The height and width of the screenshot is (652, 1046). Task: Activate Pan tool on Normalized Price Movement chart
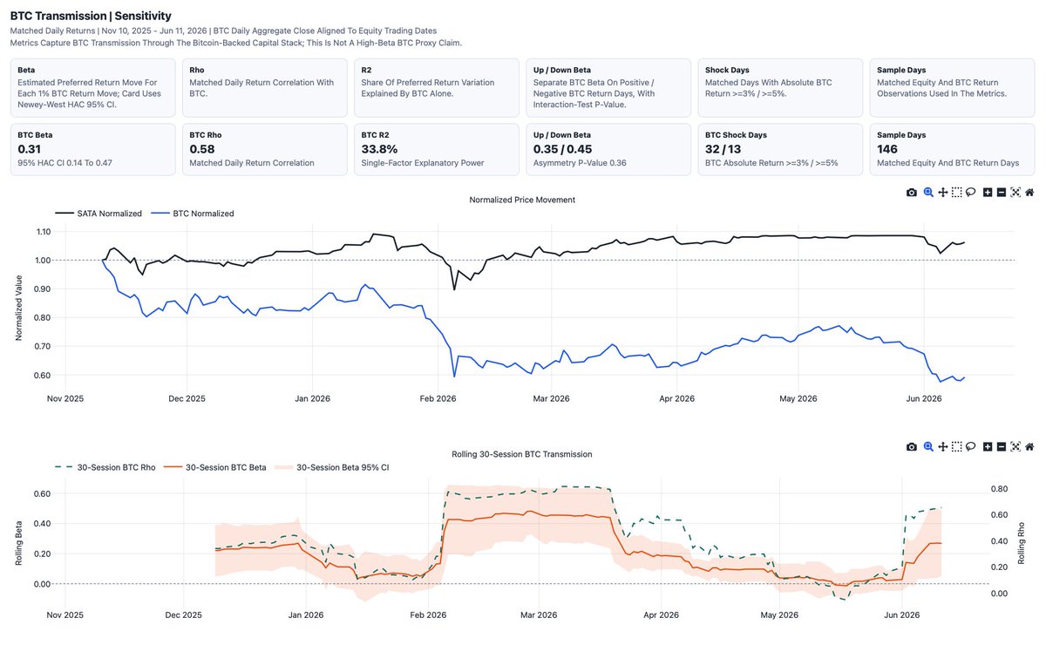[x=942, y=192]
